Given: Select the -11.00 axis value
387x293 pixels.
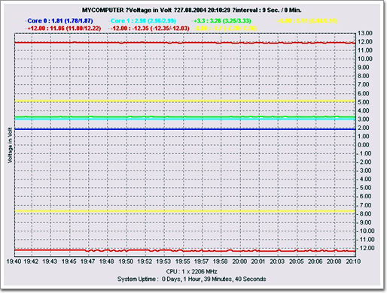Looking at the screenshot, I should pos(365,240).
